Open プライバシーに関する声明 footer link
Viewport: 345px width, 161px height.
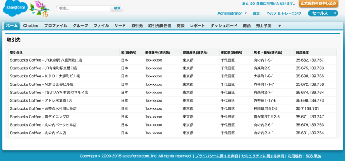point(216,156)
